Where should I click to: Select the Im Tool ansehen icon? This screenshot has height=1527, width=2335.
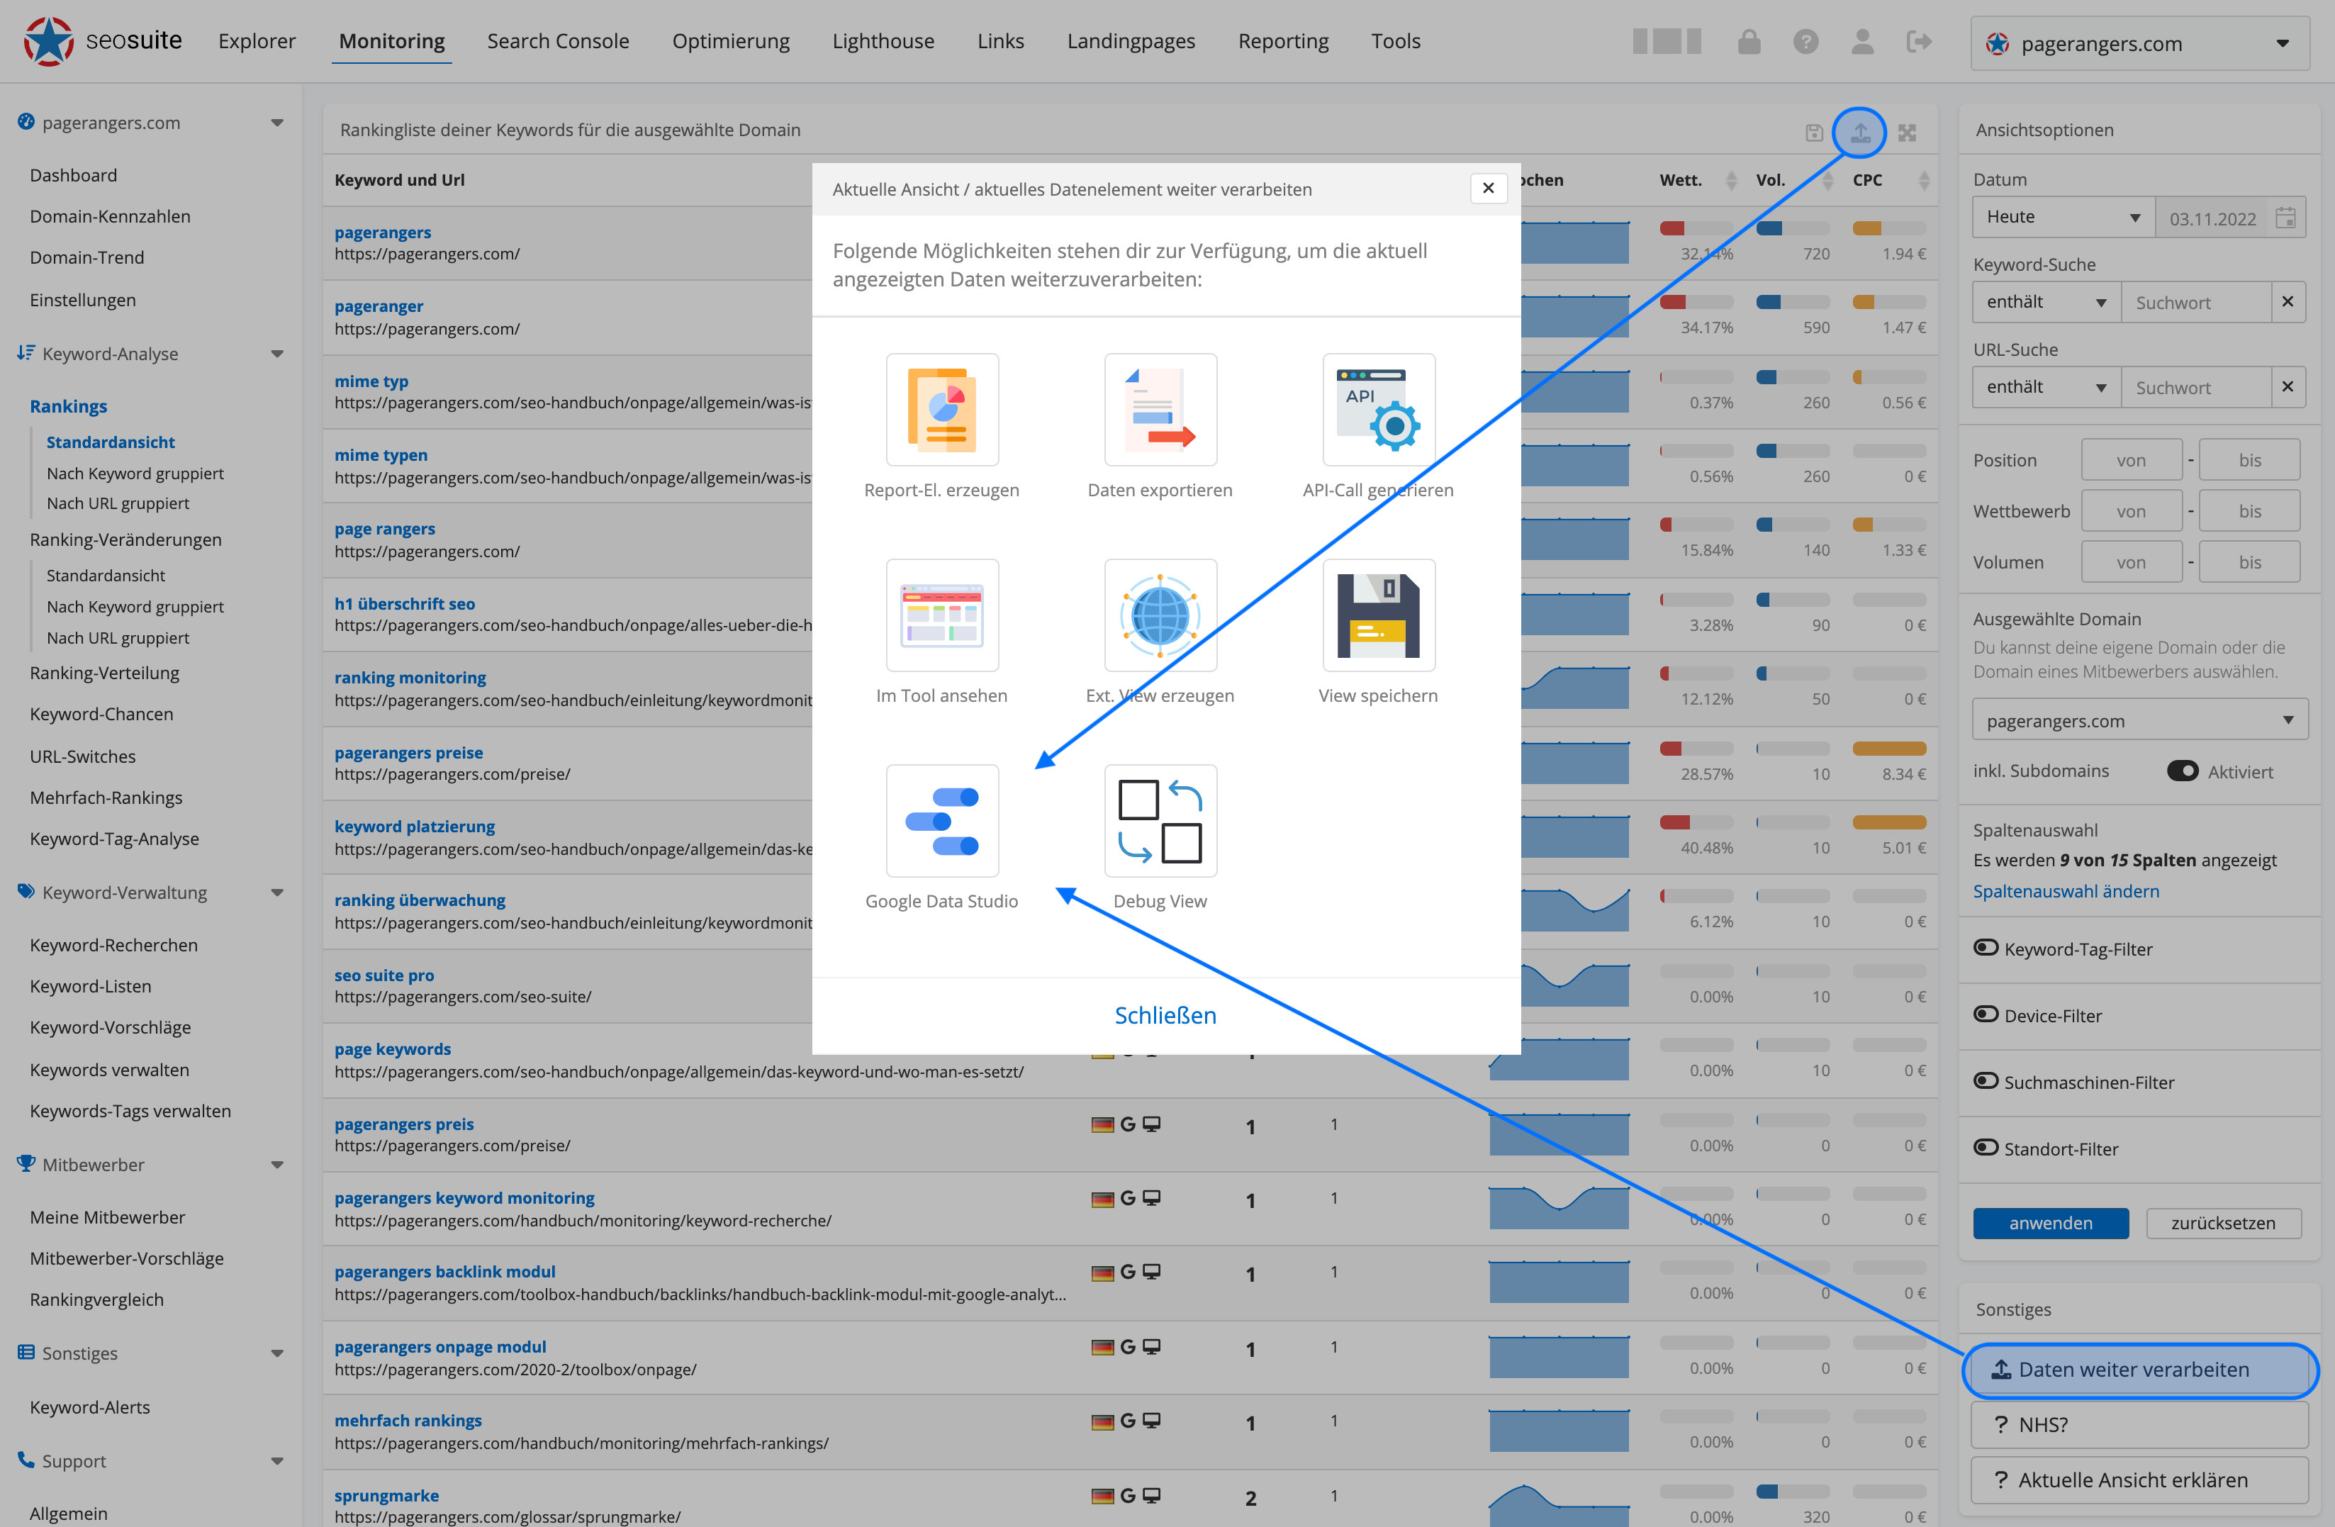pos(942,615)
